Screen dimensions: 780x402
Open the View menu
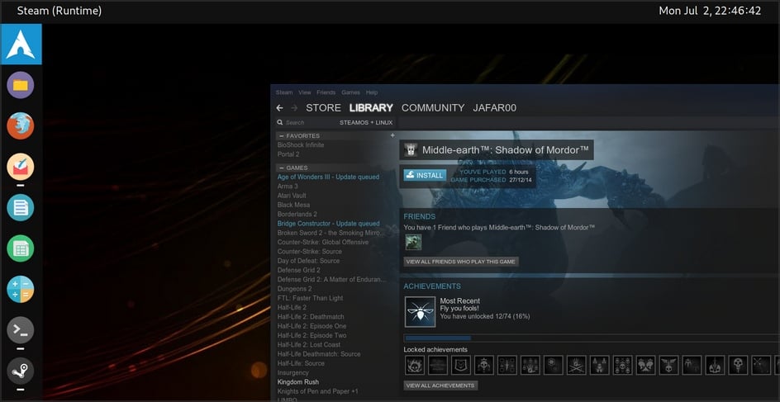(x=304, y=92)
